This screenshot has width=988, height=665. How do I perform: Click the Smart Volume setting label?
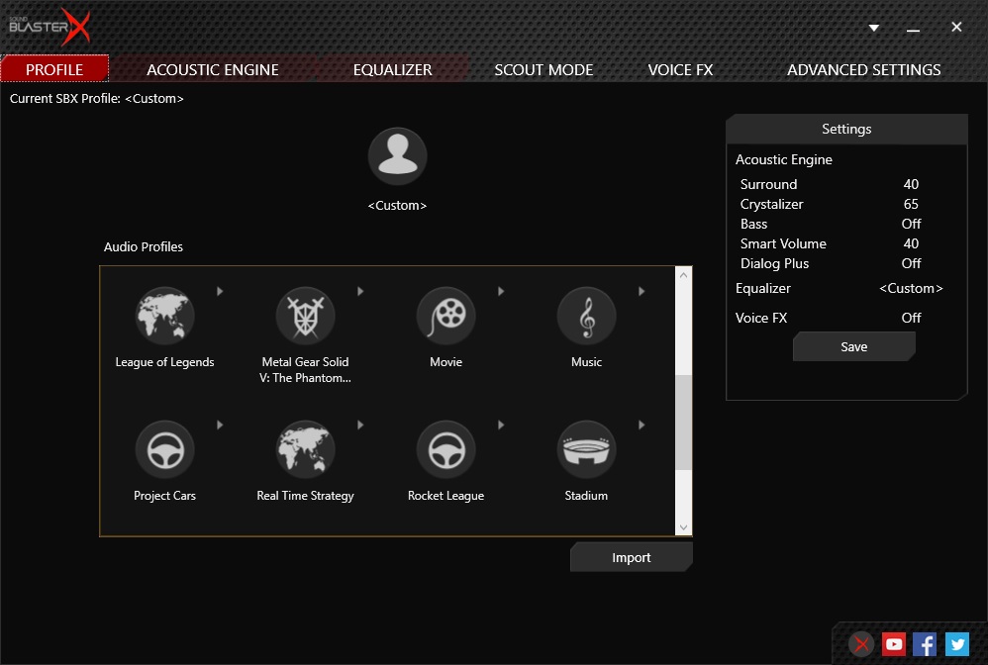[x=783, y=243]
